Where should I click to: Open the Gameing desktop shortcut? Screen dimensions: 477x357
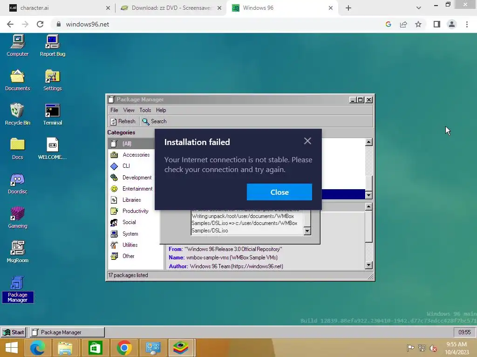coord(17,218)
